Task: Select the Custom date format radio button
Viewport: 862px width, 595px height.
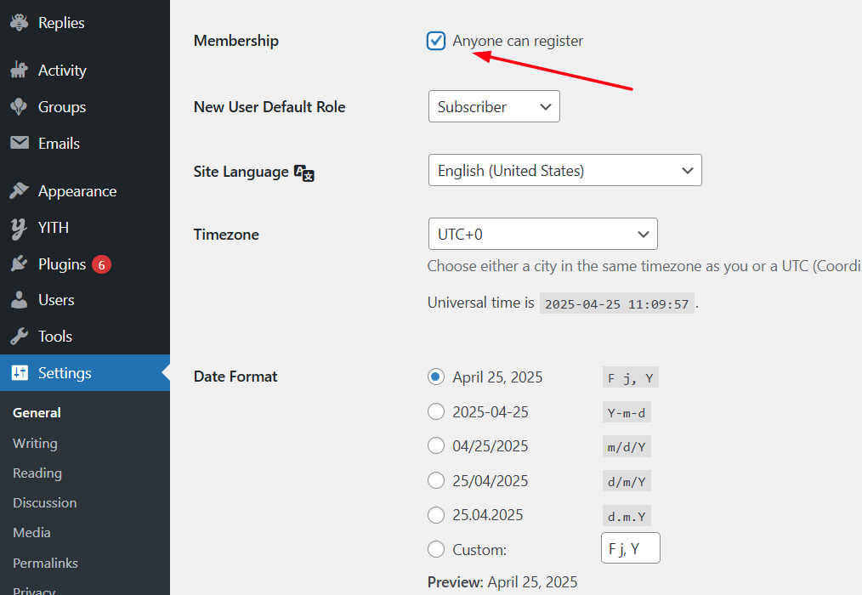Action: click(x=436, y=550)
